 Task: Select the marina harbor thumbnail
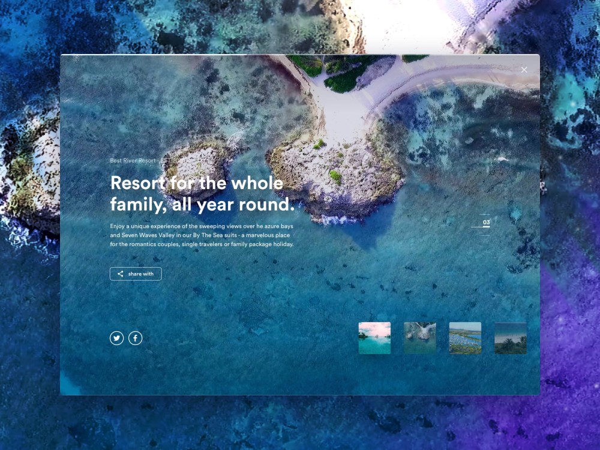pos(465,338)
